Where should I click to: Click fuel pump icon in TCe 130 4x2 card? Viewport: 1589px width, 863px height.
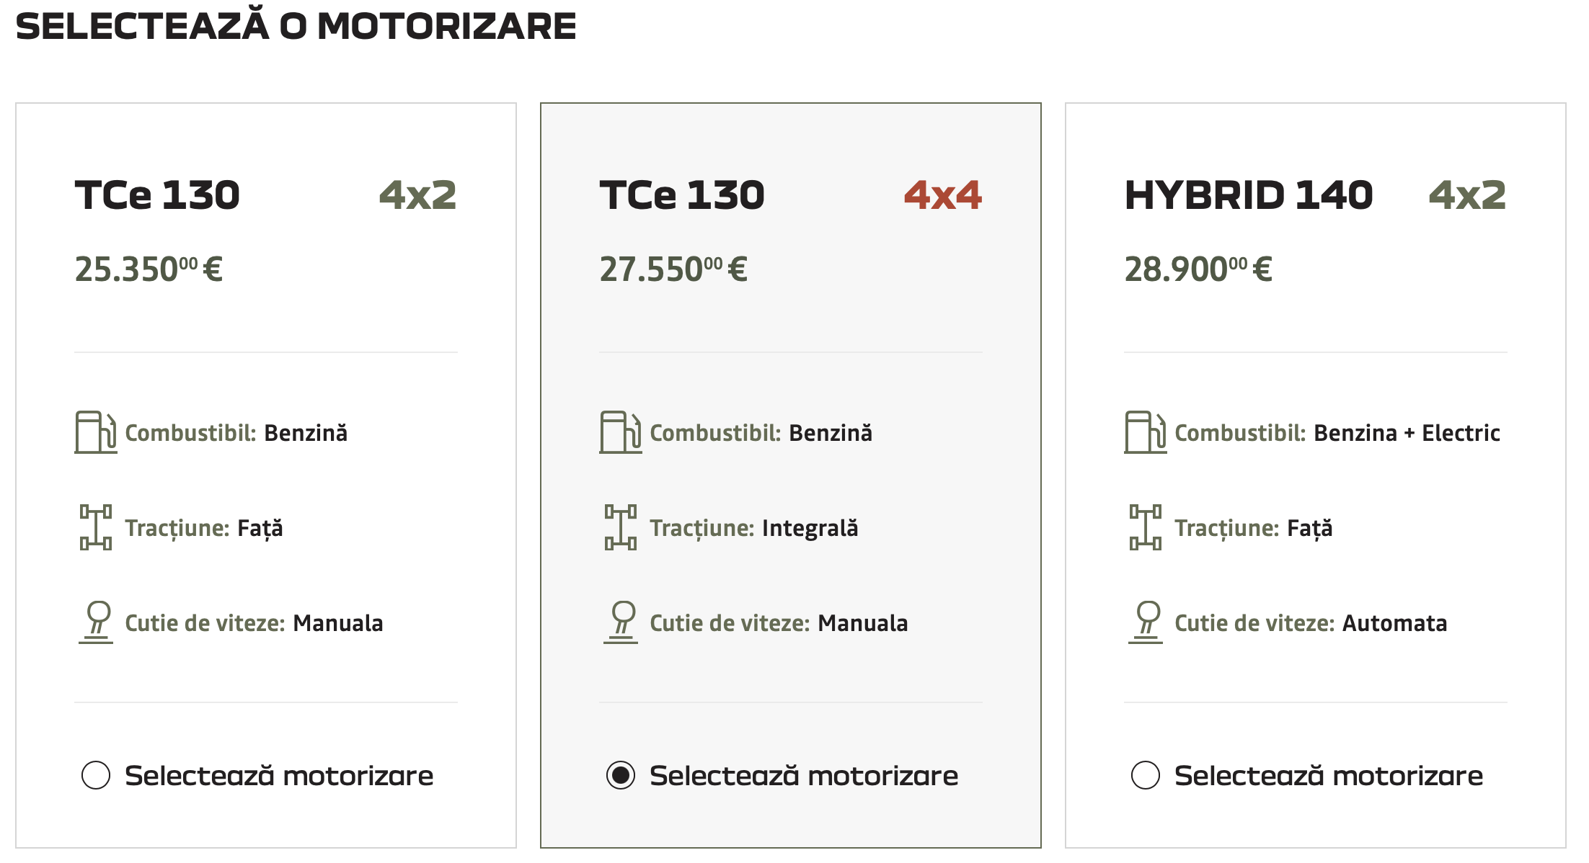coord(95,432)
